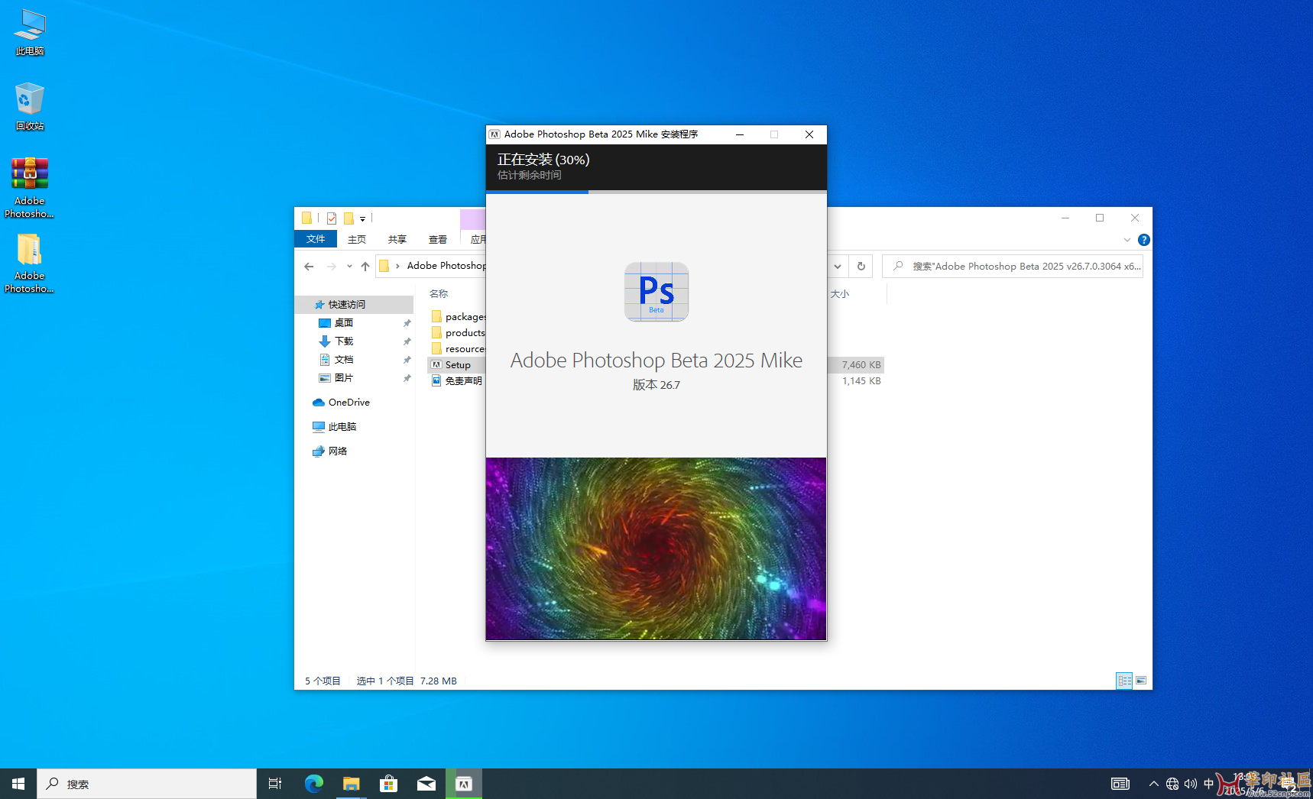Switch Explorer to large icons view
The height and width of the screenshot is (799, 1313).
click(x=1141, y=681)
